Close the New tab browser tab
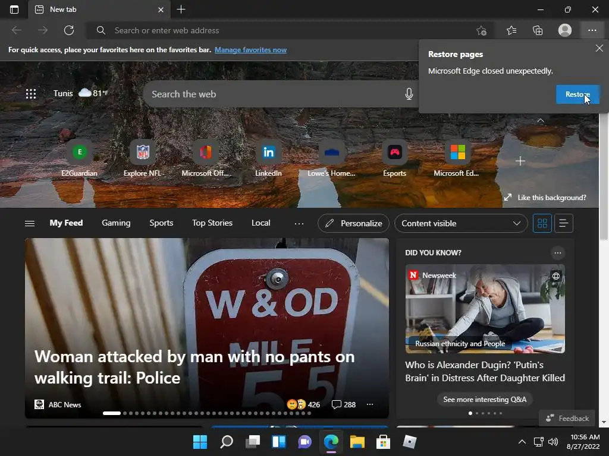 coord(161,9)
